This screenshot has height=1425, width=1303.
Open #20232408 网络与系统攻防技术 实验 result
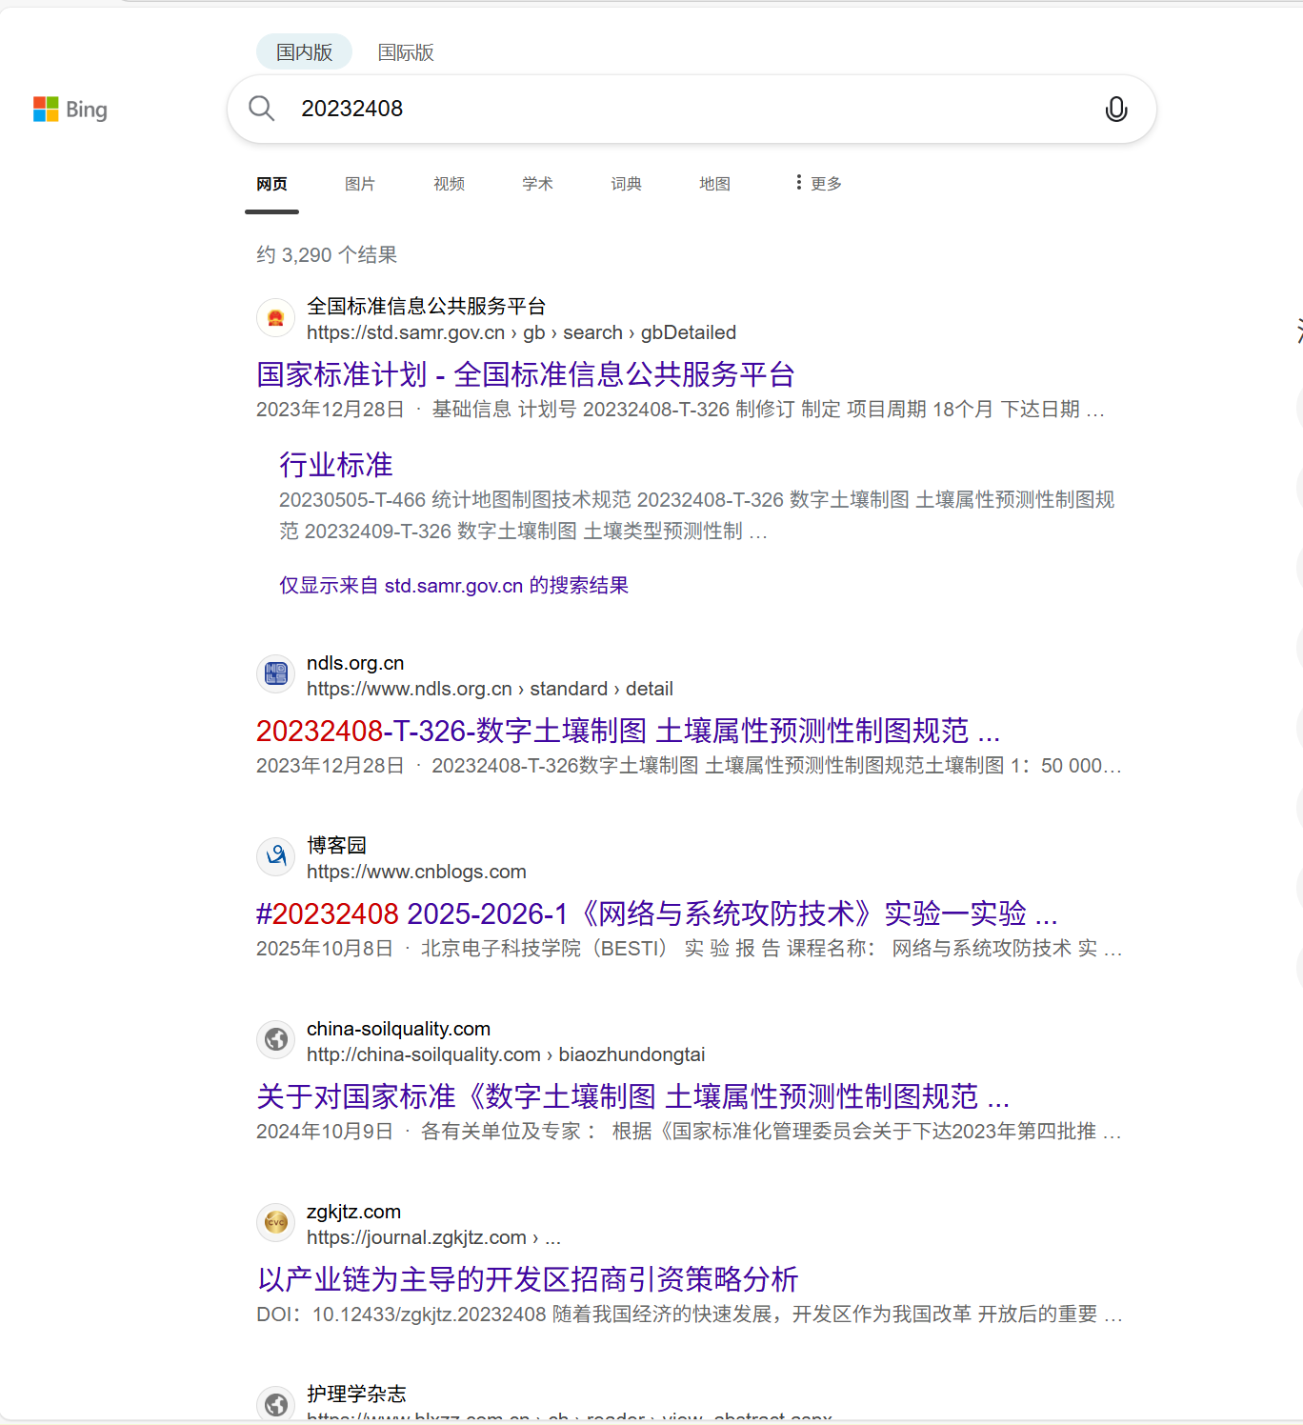pos(657,913)
